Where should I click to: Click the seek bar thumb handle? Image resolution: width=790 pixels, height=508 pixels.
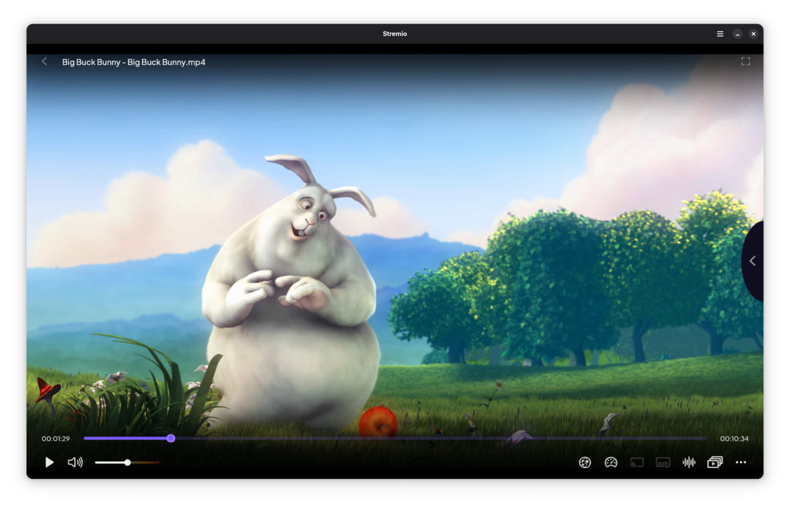(x=171, y=438)
